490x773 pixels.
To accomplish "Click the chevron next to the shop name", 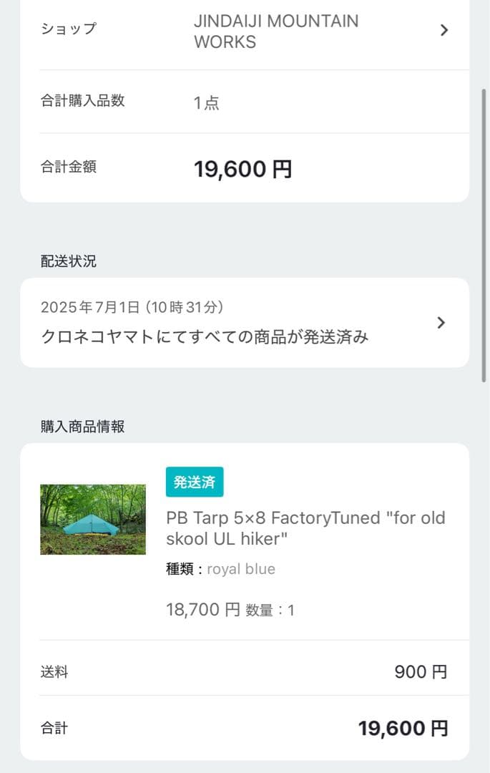I will point(443,31).
